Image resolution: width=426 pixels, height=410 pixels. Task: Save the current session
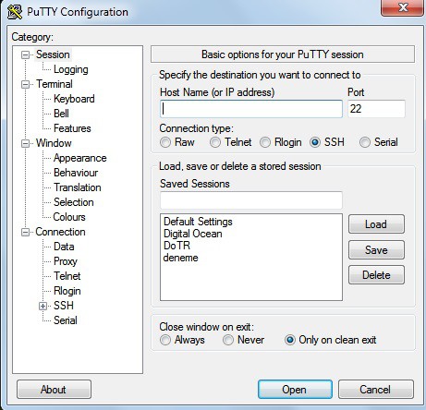pos(376,249)
